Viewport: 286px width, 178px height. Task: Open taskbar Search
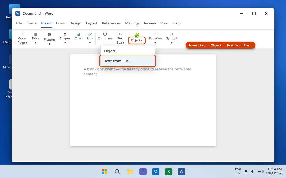(x=117, y=171)
